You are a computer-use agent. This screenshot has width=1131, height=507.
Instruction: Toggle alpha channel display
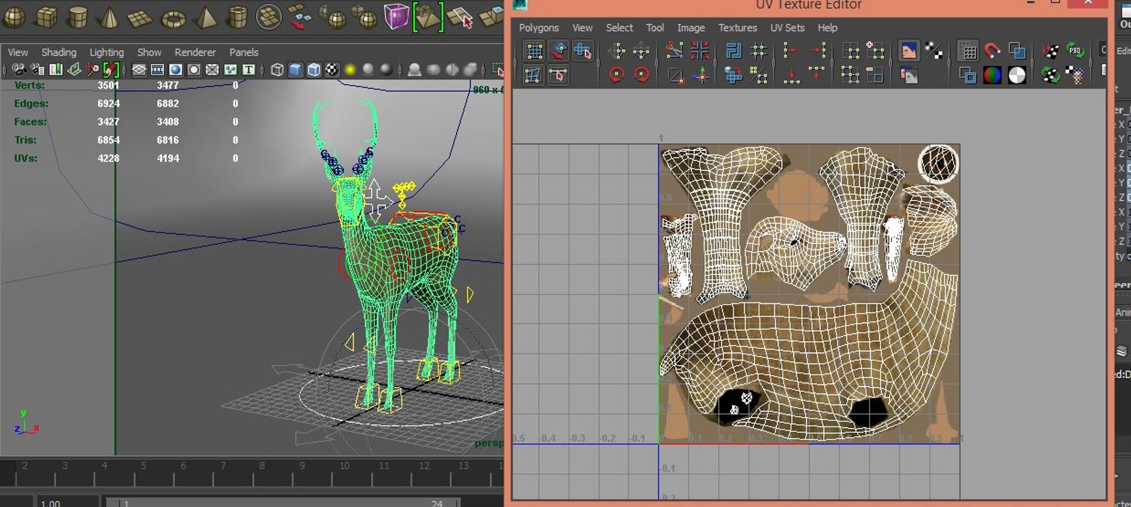(x=1017, y=75)
